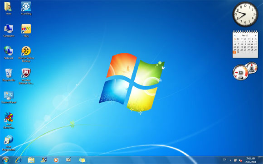Select the Computer desktop icon
Screen dimensions: 263x164
coord(9,31)
